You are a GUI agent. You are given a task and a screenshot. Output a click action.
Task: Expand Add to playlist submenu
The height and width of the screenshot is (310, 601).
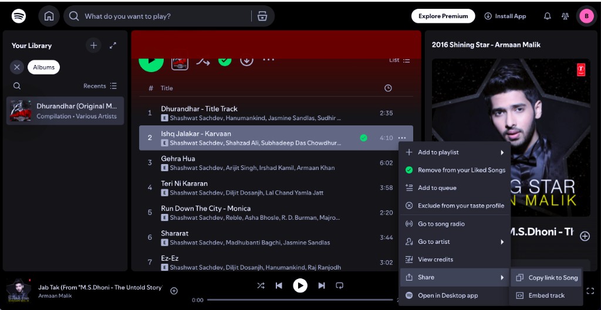tap(455, 152)
